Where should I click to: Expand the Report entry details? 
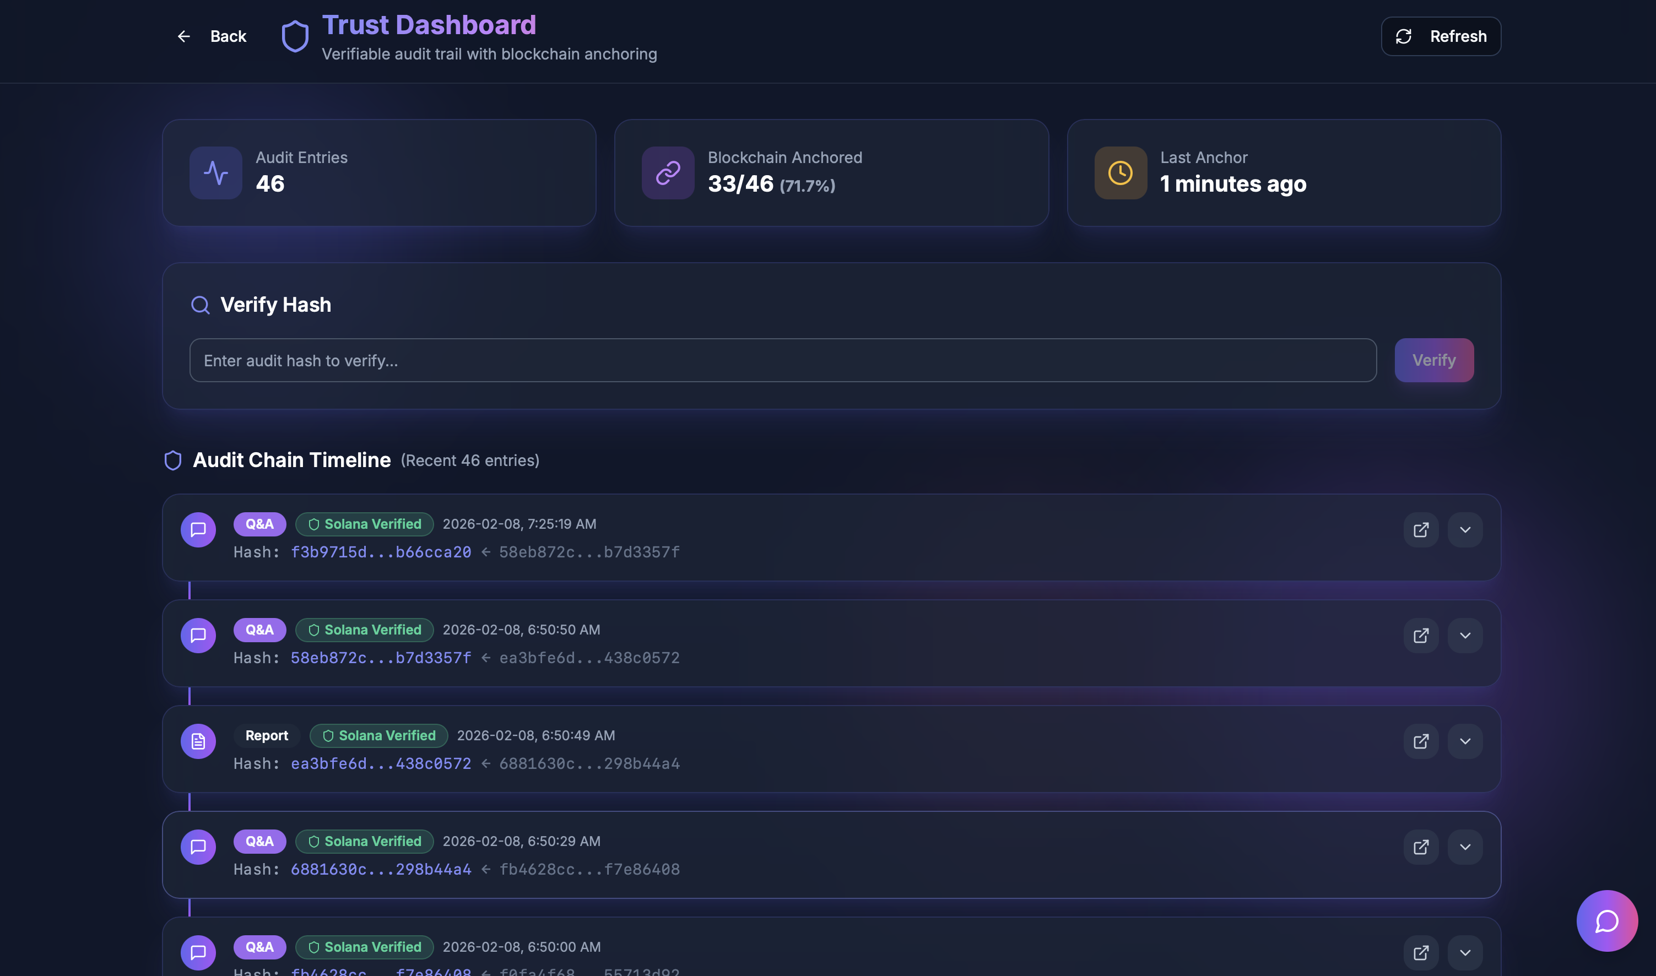(x=1465, y=741)
